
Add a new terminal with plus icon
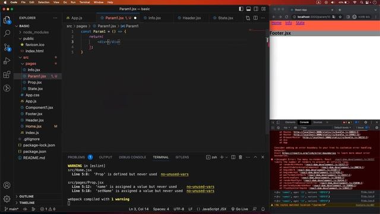[221, 157]
